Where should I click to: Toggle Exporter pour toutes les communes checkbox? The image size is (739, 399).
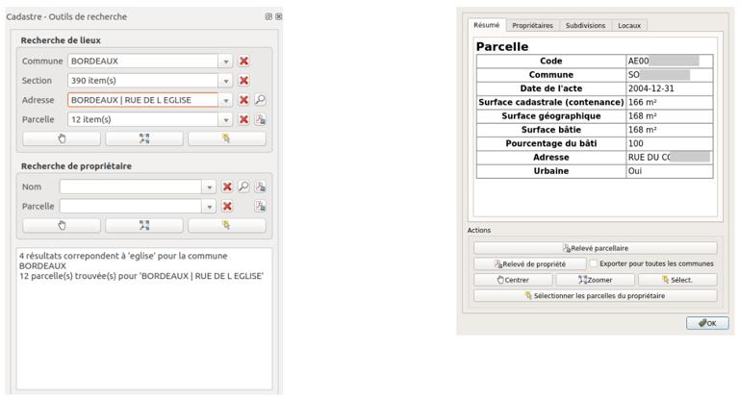click(x=594, y=263)
